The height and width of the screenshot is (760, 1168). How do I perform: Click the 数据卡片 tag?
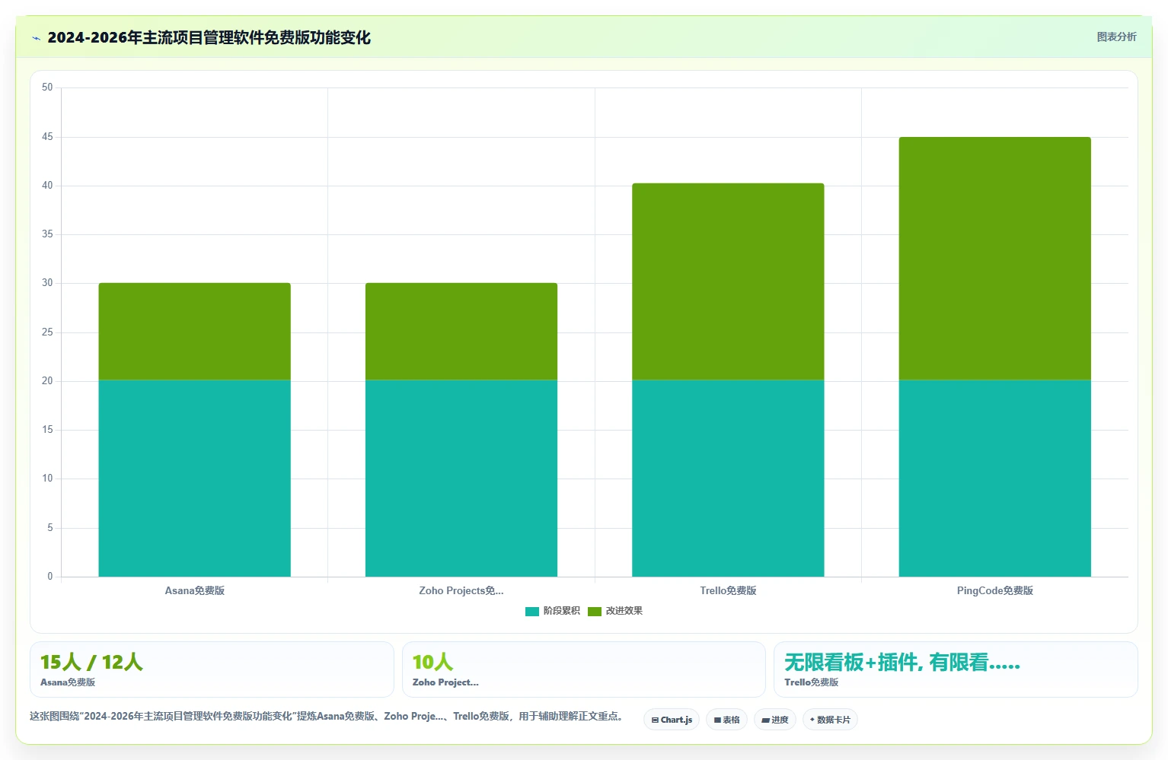(x=830, y=720)
